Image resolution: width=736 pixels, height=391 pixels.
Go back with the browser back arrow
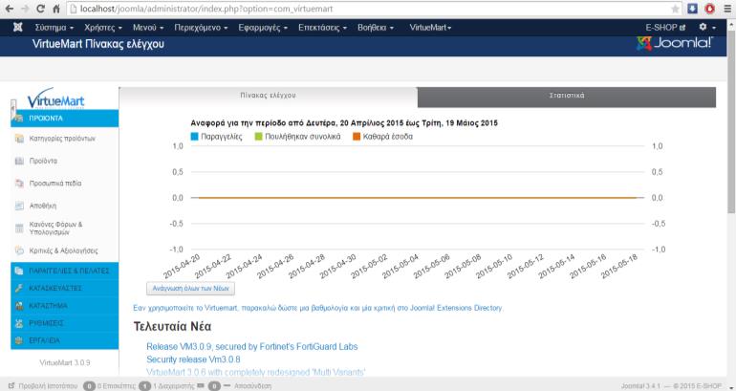click(x=9, y=9)
